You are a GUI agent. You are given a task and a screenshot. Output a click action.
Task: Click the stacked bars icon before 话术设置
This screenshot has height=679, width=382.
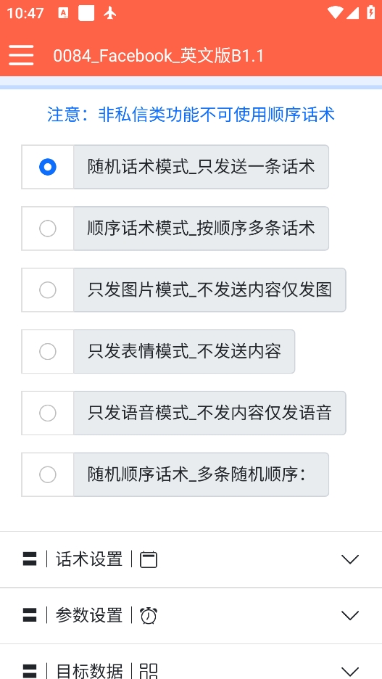click(30, 559)
